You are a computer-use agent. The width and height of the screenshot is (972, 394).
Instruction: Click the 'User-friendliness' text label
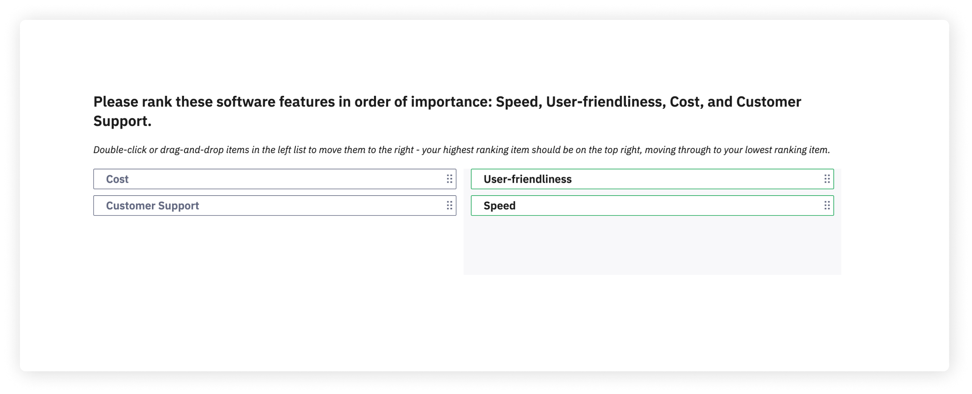(527, 179)
